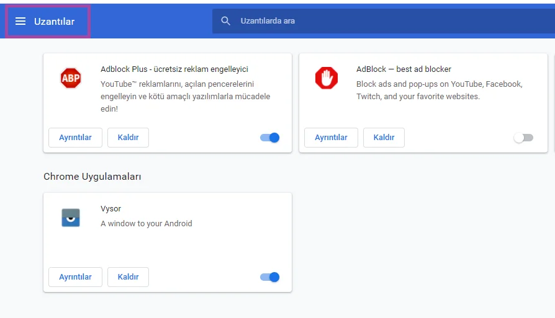Viewport: 555px width, 318px height.
Task: Click the Vysor app name label
Action: coord(111,209)
